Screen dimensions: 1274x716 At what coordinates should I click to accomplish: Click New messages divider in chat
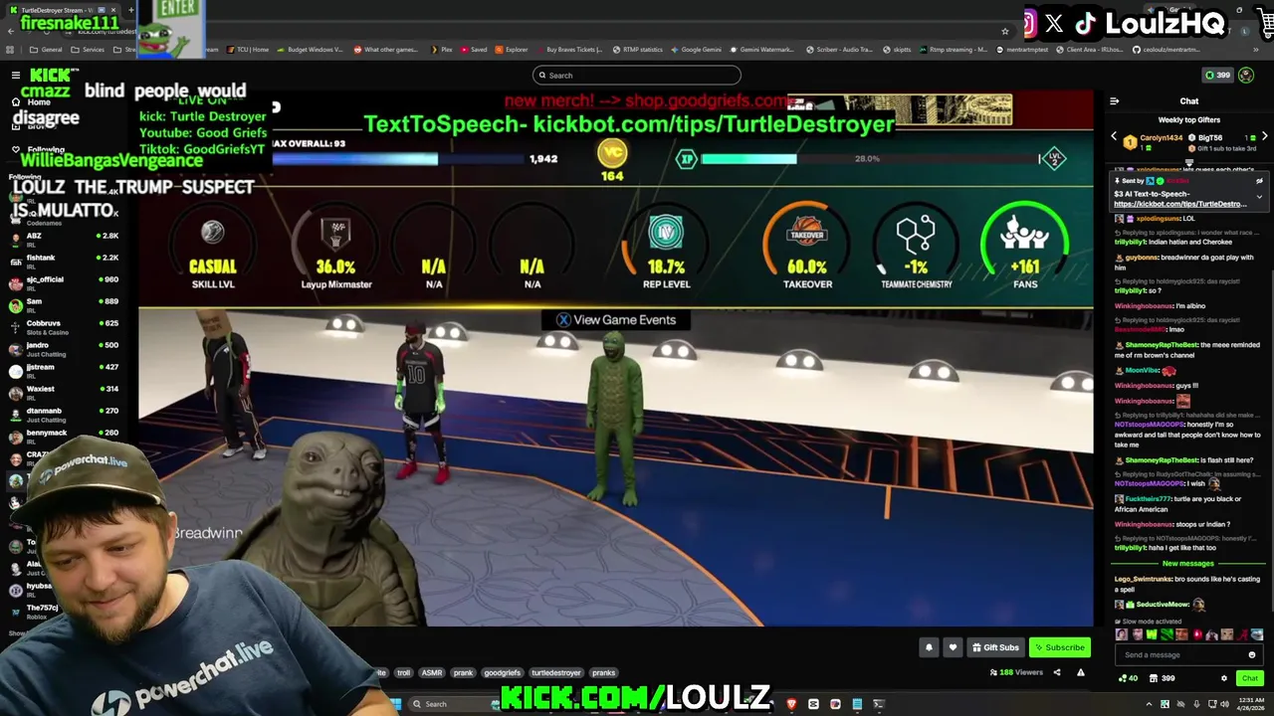pos(1187,564)
